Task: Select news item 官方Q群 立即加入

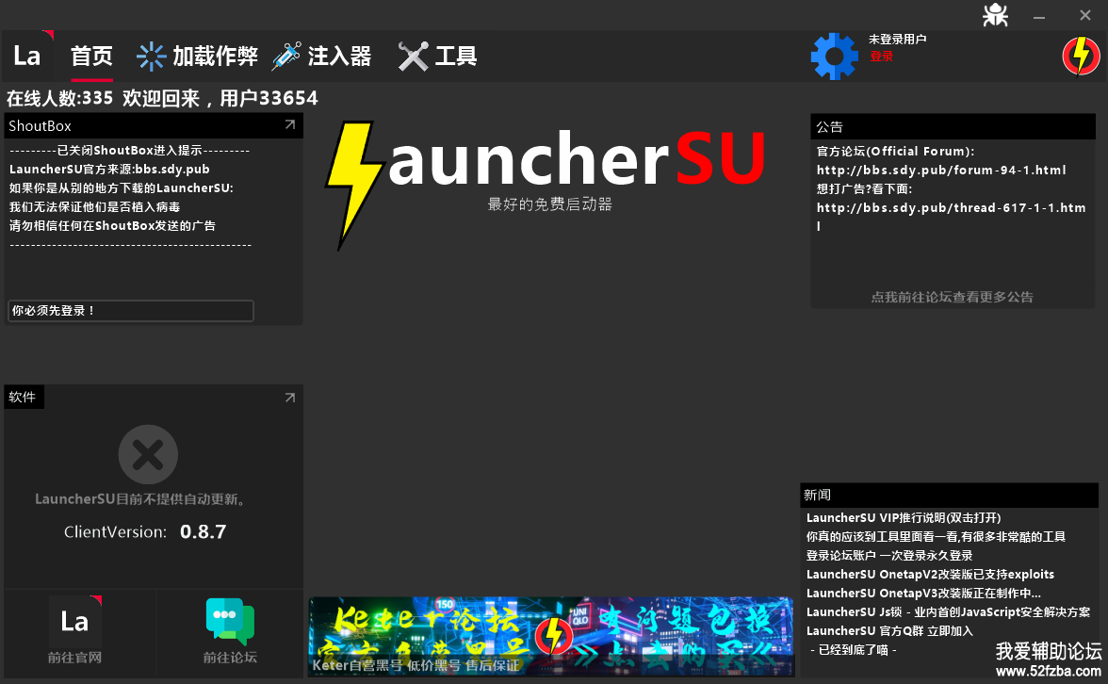Action: 889,631
